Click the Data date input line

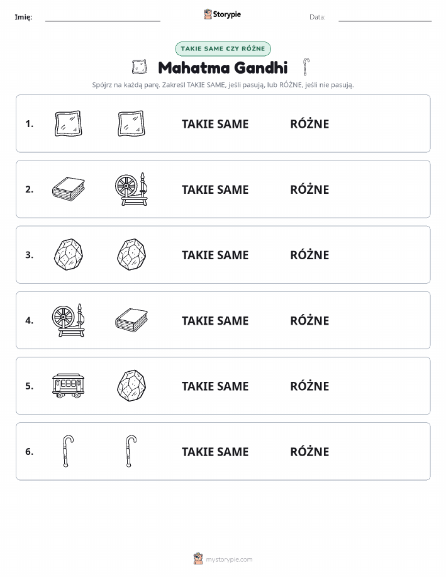click(385, 18)
